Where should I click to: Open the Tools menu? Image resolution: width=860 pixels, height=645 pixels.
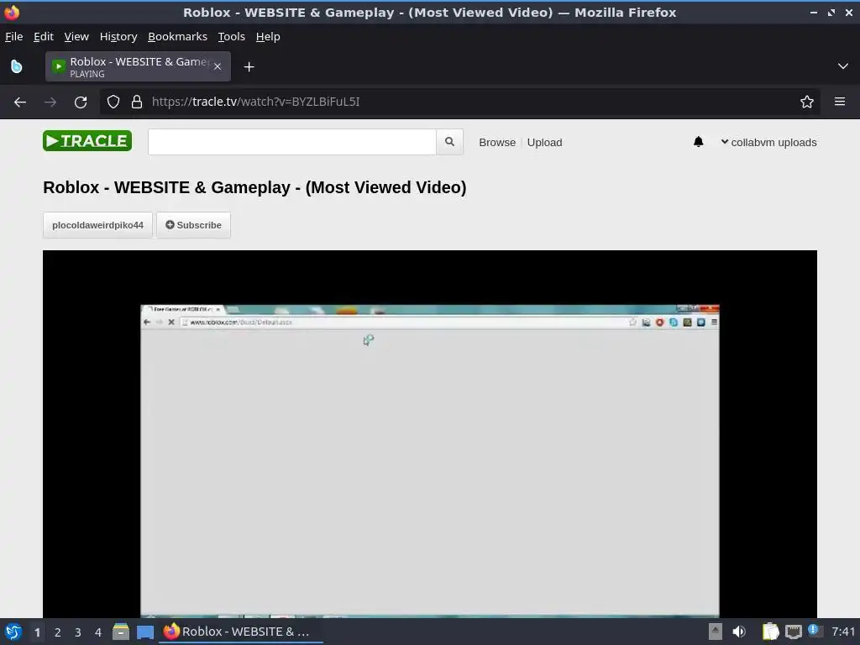(231, 37)
